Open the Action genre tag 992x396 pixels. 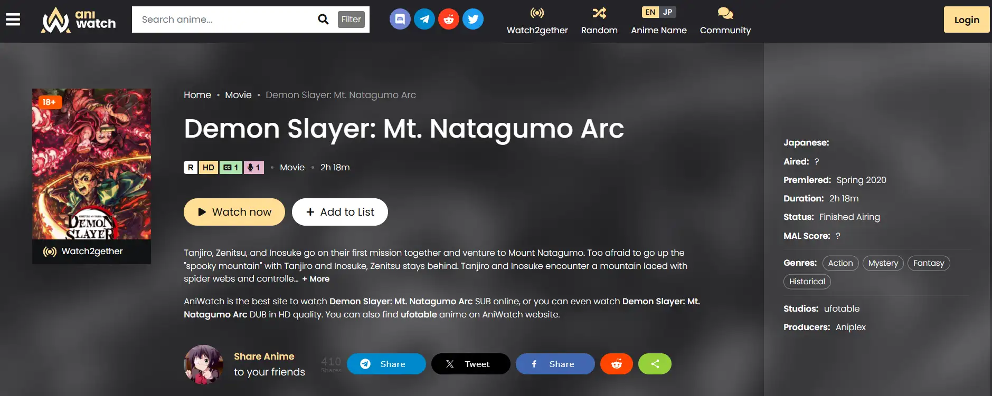coord(840,263)
